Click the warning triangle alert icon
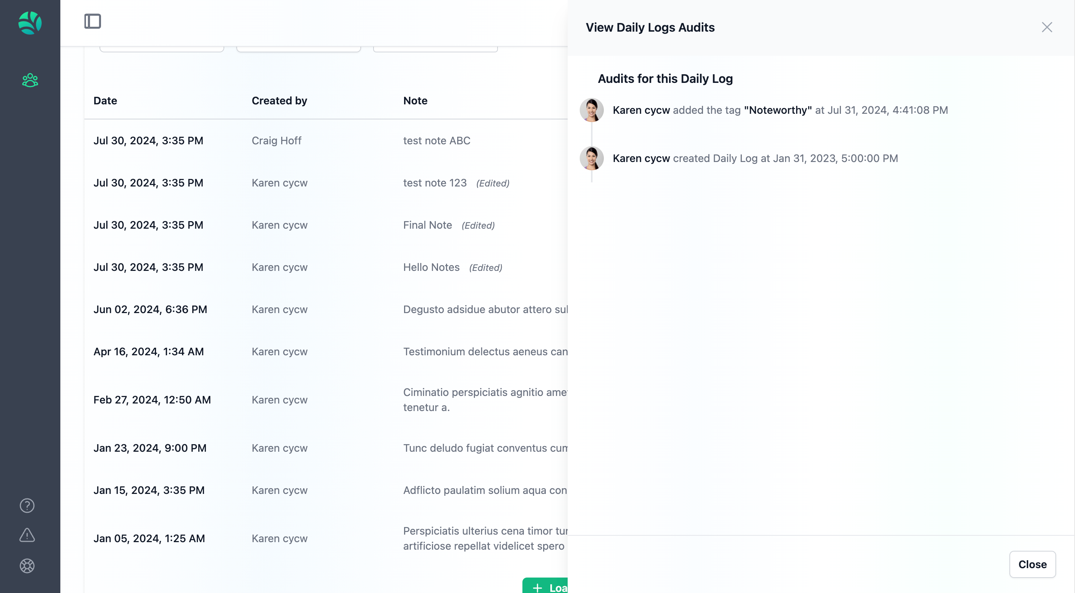This screenshot has height=593, width=1075. click(x=27, y=535)
